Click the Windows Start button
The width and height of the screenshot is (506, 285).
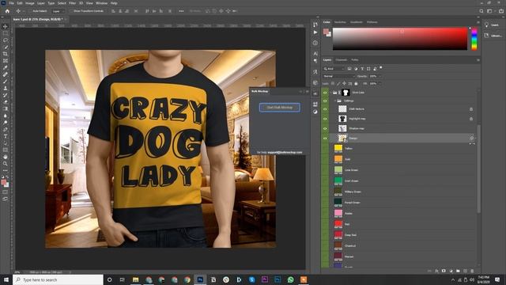tap(6, 279)
